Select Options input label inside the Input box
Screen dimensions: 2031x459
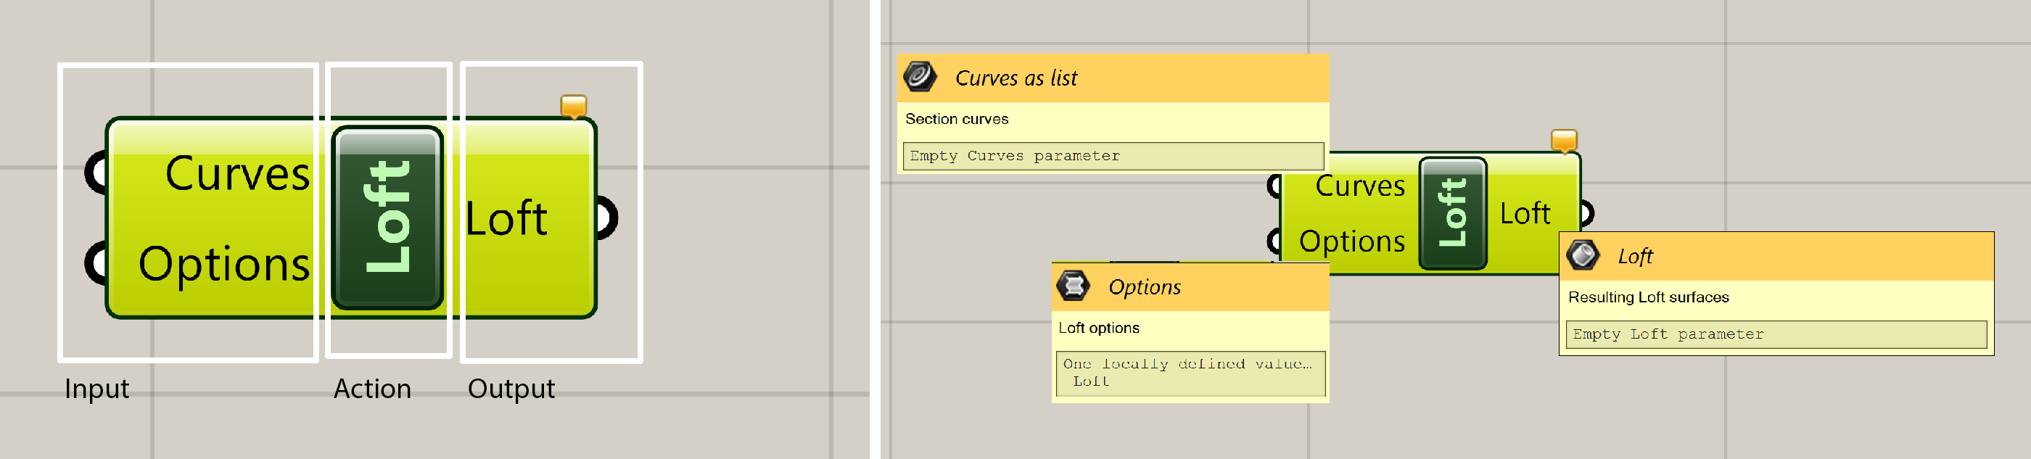coord(224,263)
